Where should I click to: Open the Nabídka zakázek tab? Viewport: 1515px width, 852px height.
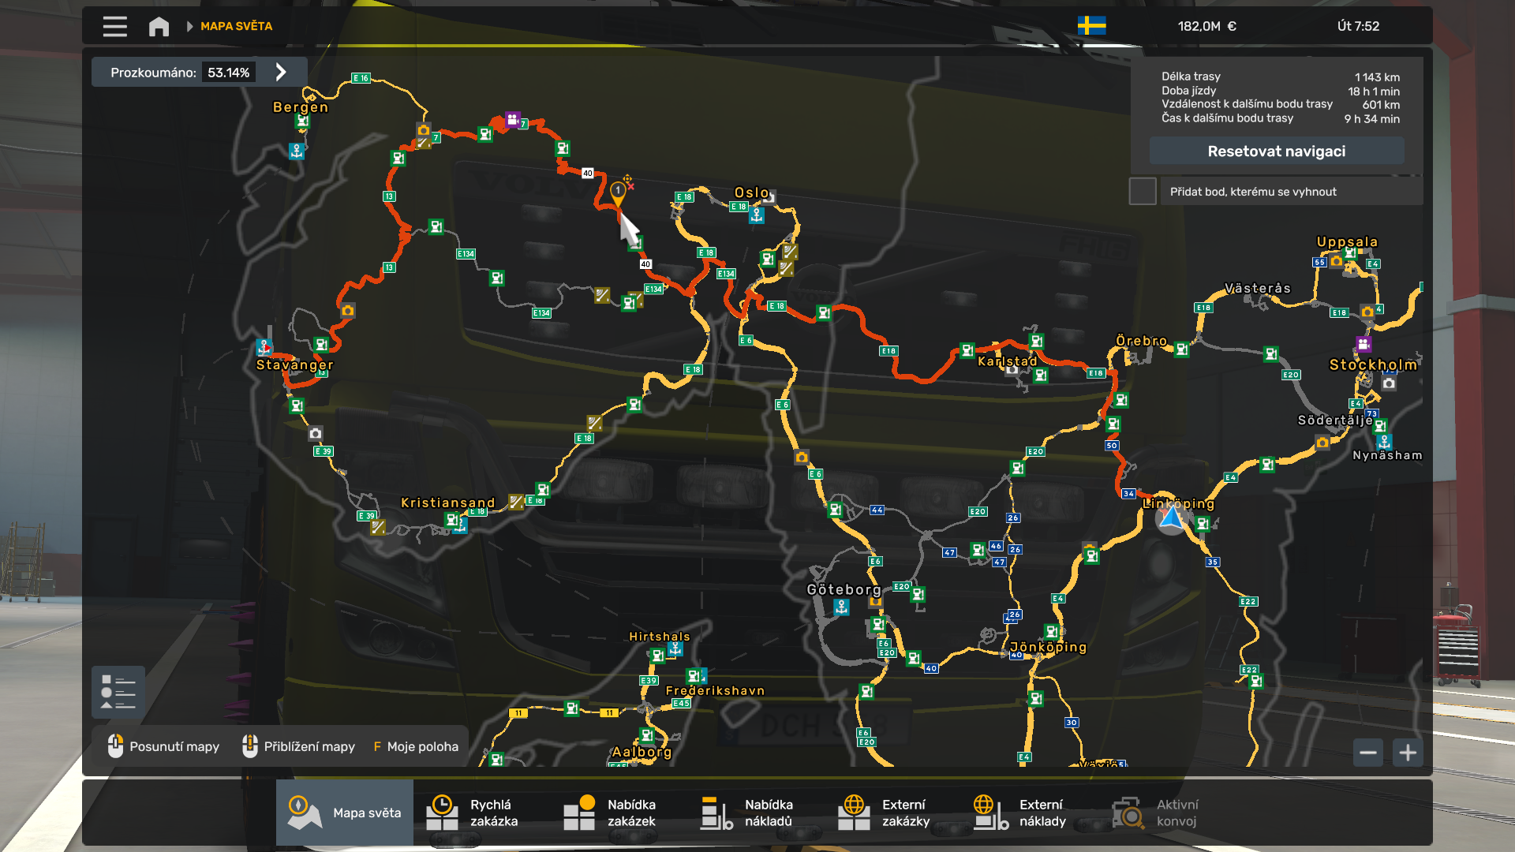[619, 813]
